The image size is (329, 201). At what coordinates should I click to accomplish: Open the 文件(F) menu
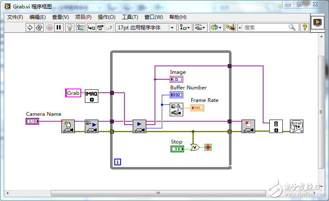point(15,17)
